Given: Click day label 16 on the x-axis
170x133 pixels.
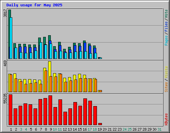Looking at the screenshot, I should coord(85,129).
